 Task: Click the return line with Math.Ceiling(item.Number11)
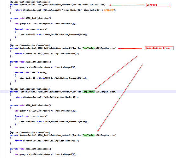(47, 141)
